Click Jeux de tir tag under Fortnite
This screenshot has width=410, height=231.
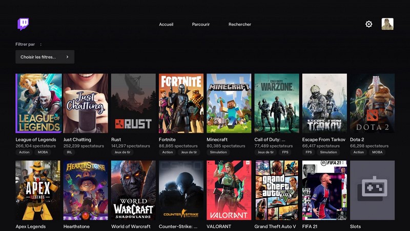[x=189, y=152]
